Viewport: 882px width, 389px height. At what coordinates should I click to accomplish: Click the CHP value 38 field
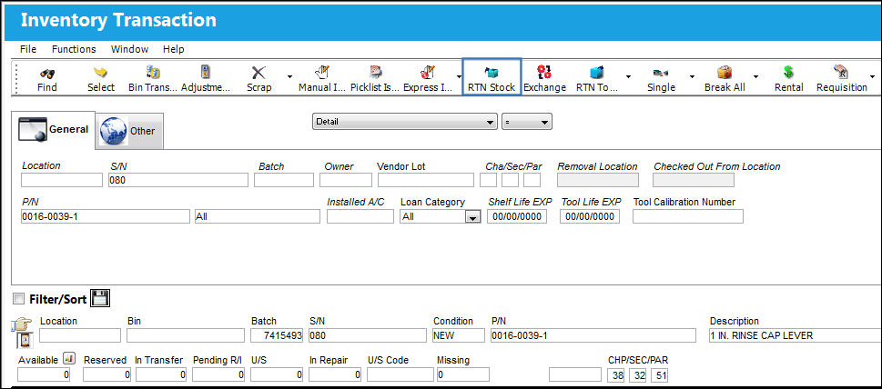click(616, 375)
